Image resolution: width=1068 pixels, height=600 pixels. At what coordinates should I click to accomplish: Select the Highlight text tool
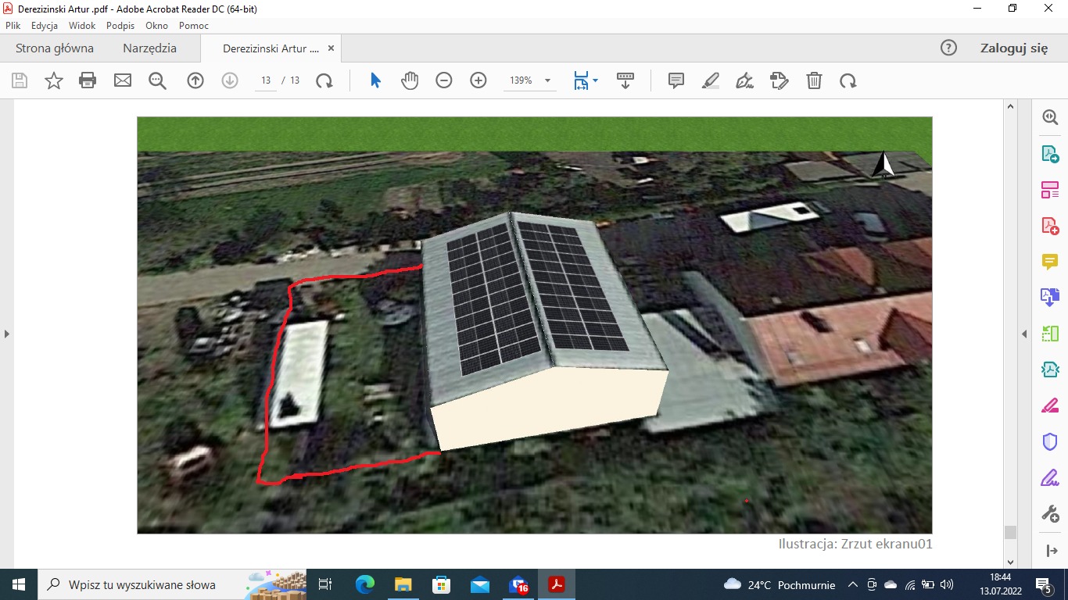(x=711, y=80)
